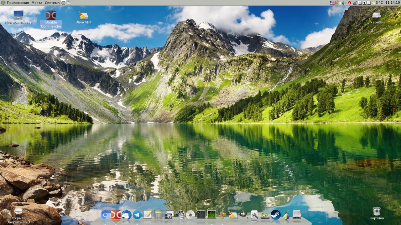Launch GIMP from the dock
Viewport: 401px width, 225px height.
pos(243,215)
